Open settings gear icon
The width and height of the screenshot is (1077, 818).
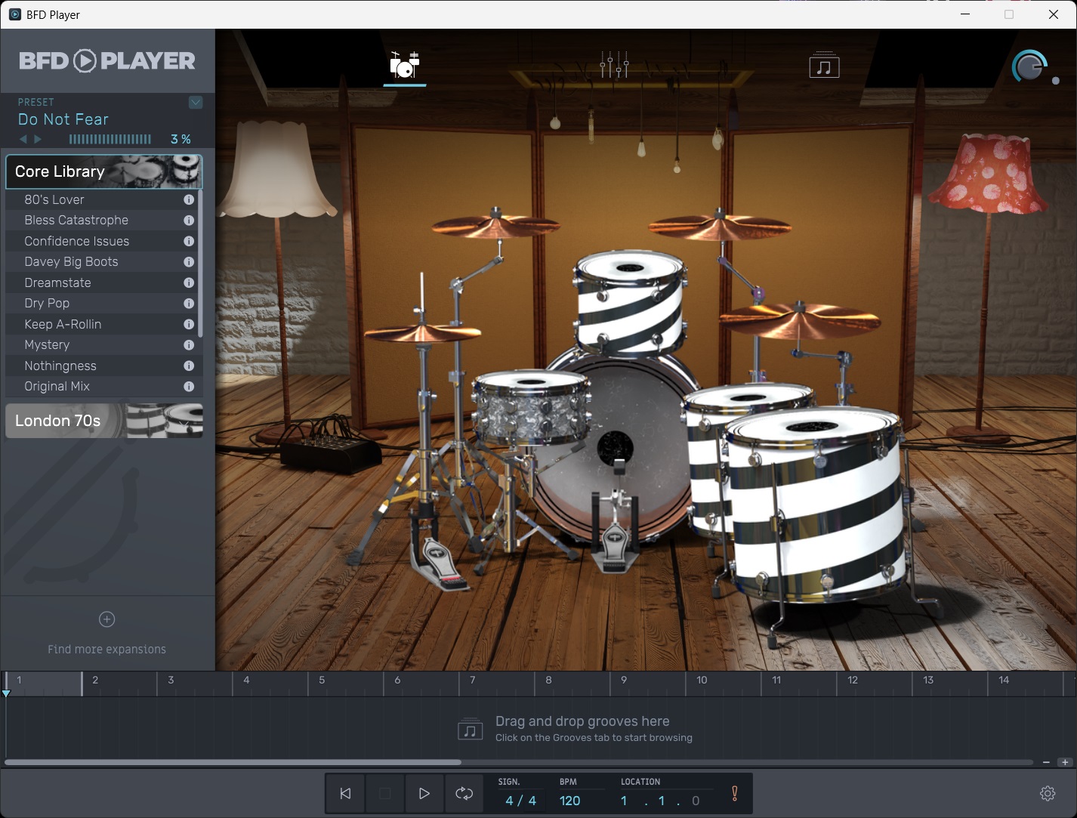(x=1048, y=793)
